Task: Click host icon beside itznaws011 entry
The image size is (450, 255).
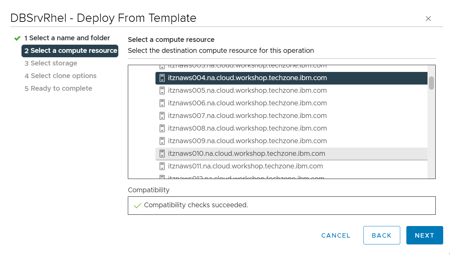Action: (162, 166)
